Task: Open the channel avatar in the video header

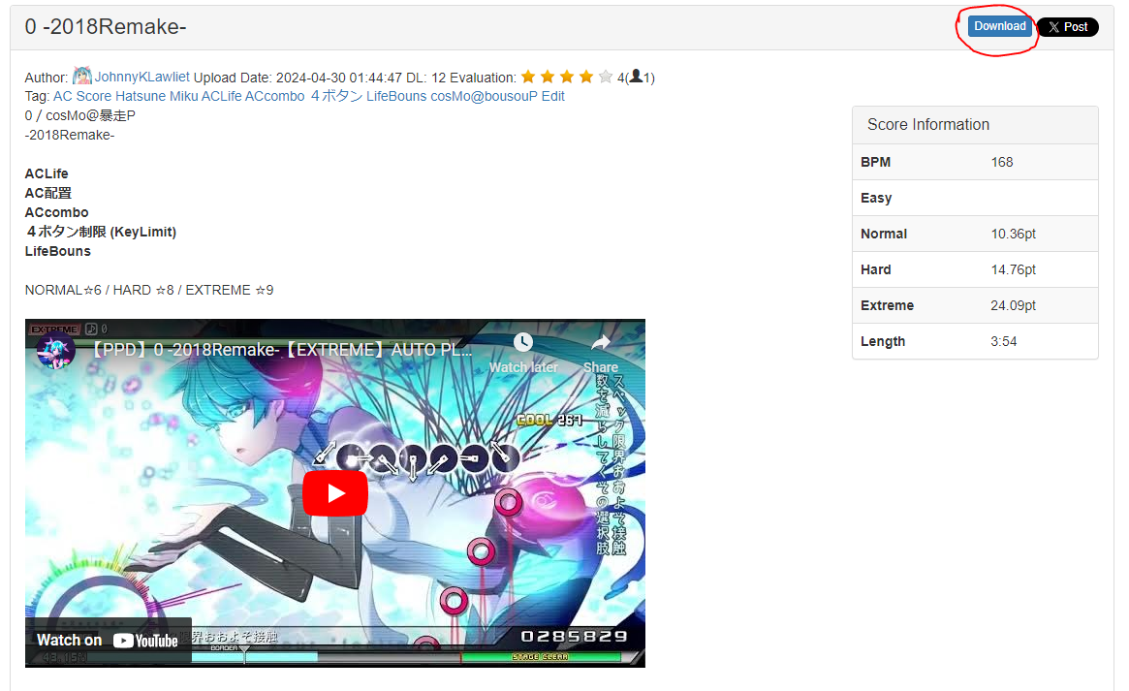Action: pos(55,351)
